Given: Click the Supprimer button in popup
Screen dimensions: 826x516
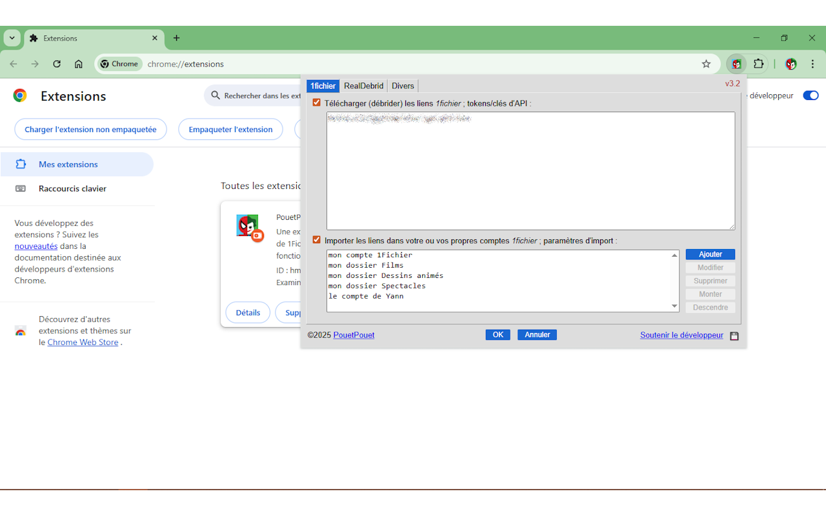Looking at the screenshot, I should pyautogui.click(x=710, y=281).
